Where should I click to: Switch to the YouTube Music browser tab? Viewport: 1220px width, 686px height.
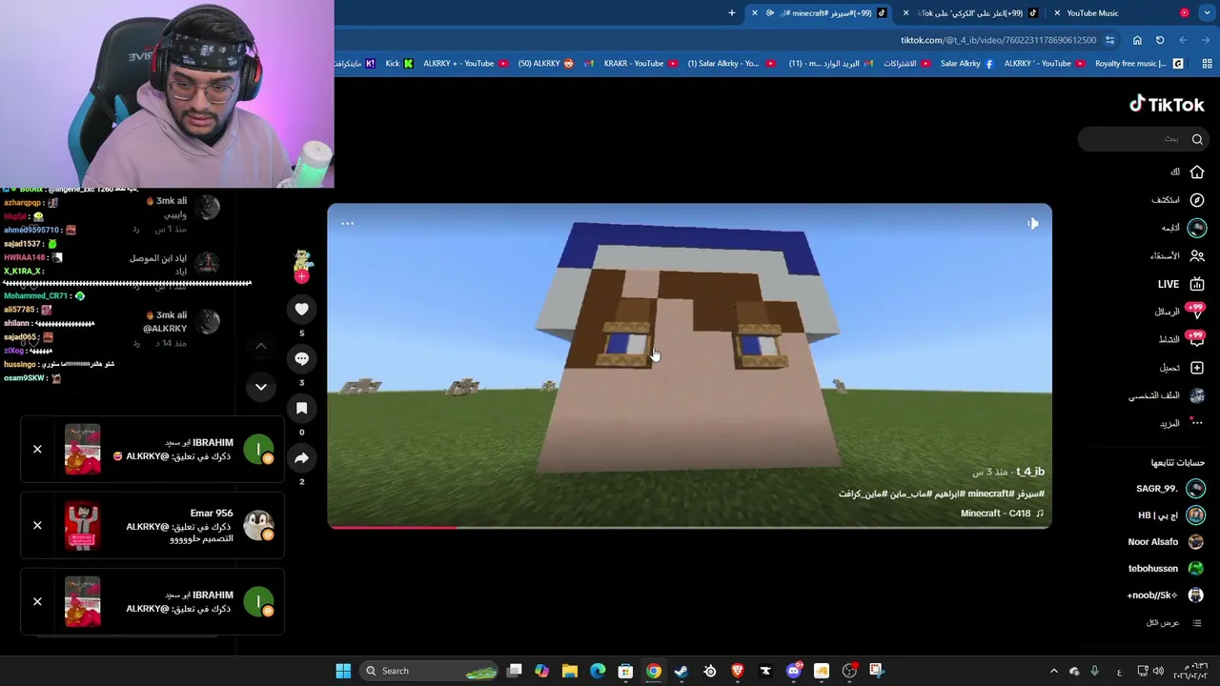point(1121,13)
